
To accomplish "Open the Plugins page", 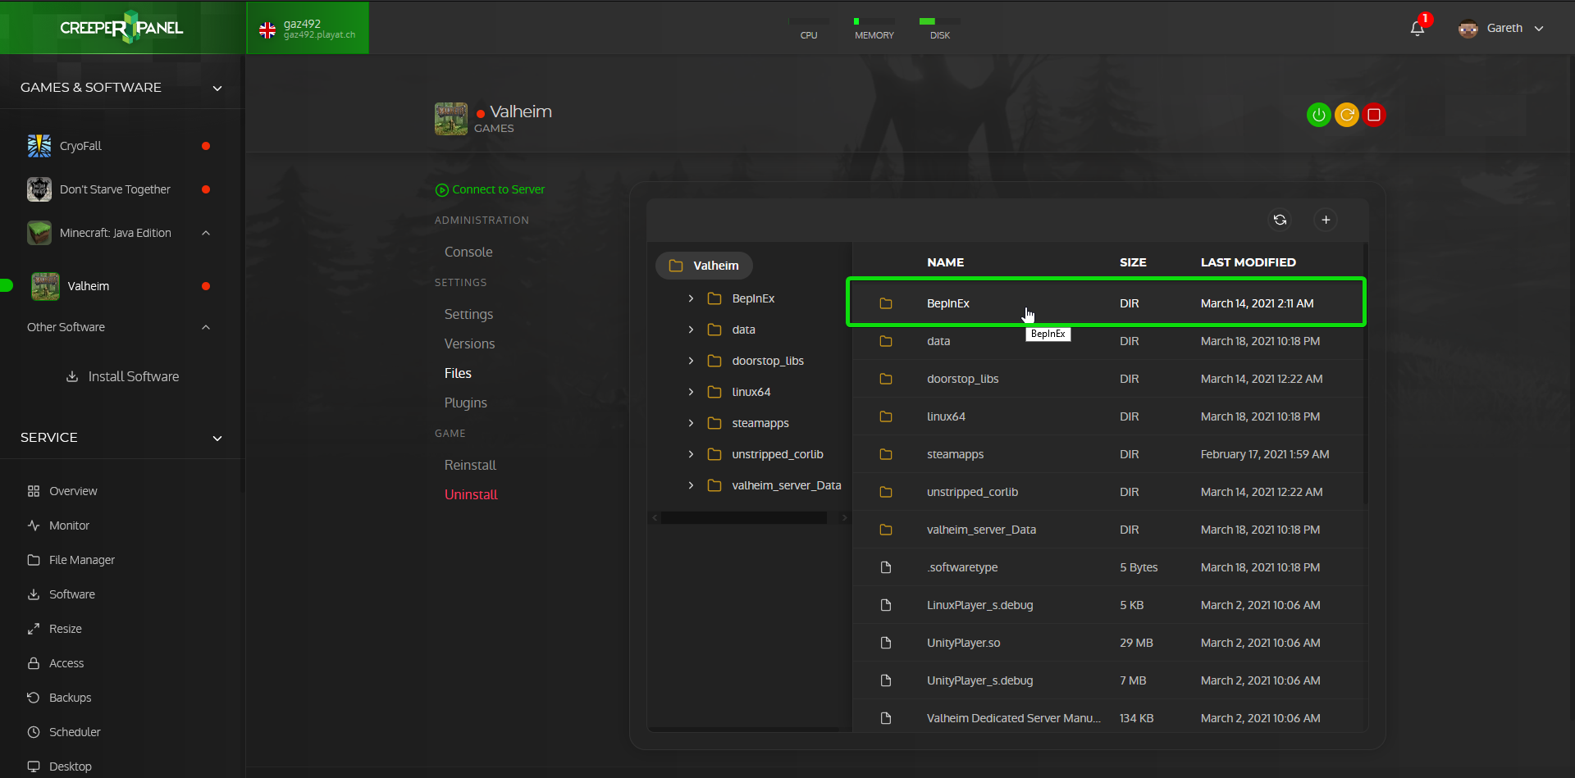I will pyautogui.click(x=465, y=403).
